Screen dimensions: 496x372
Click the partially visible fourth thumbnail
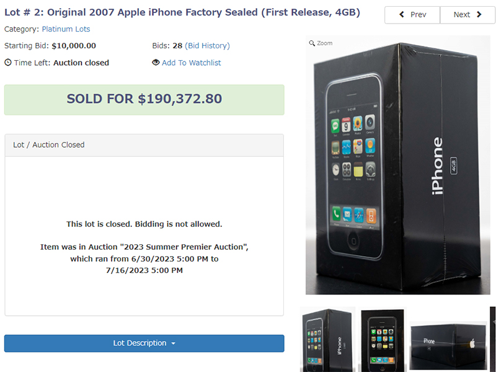[x=492, y=339]
